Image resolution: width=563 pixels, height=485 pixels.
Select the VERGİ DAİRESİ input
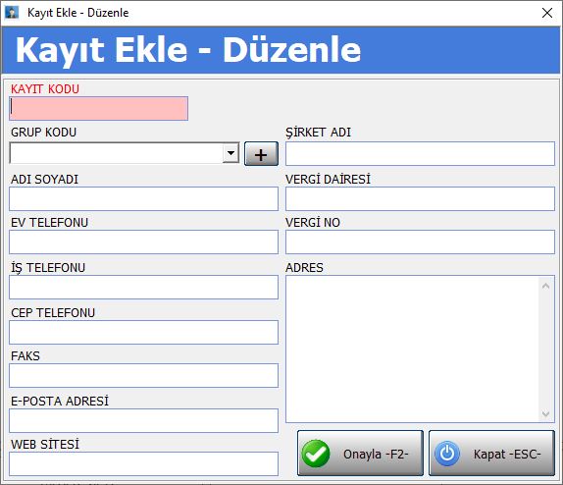pos(420,198)
